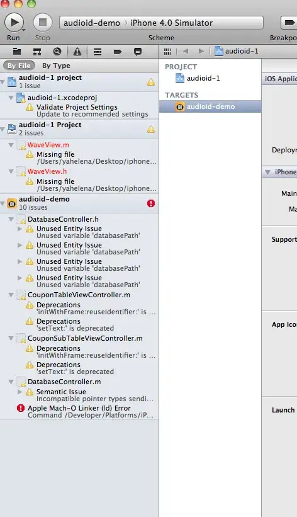This screenshot has width=297, height=517.
Task: Open the Log navigator speech-bubble icon
Action: click(138, 52)
